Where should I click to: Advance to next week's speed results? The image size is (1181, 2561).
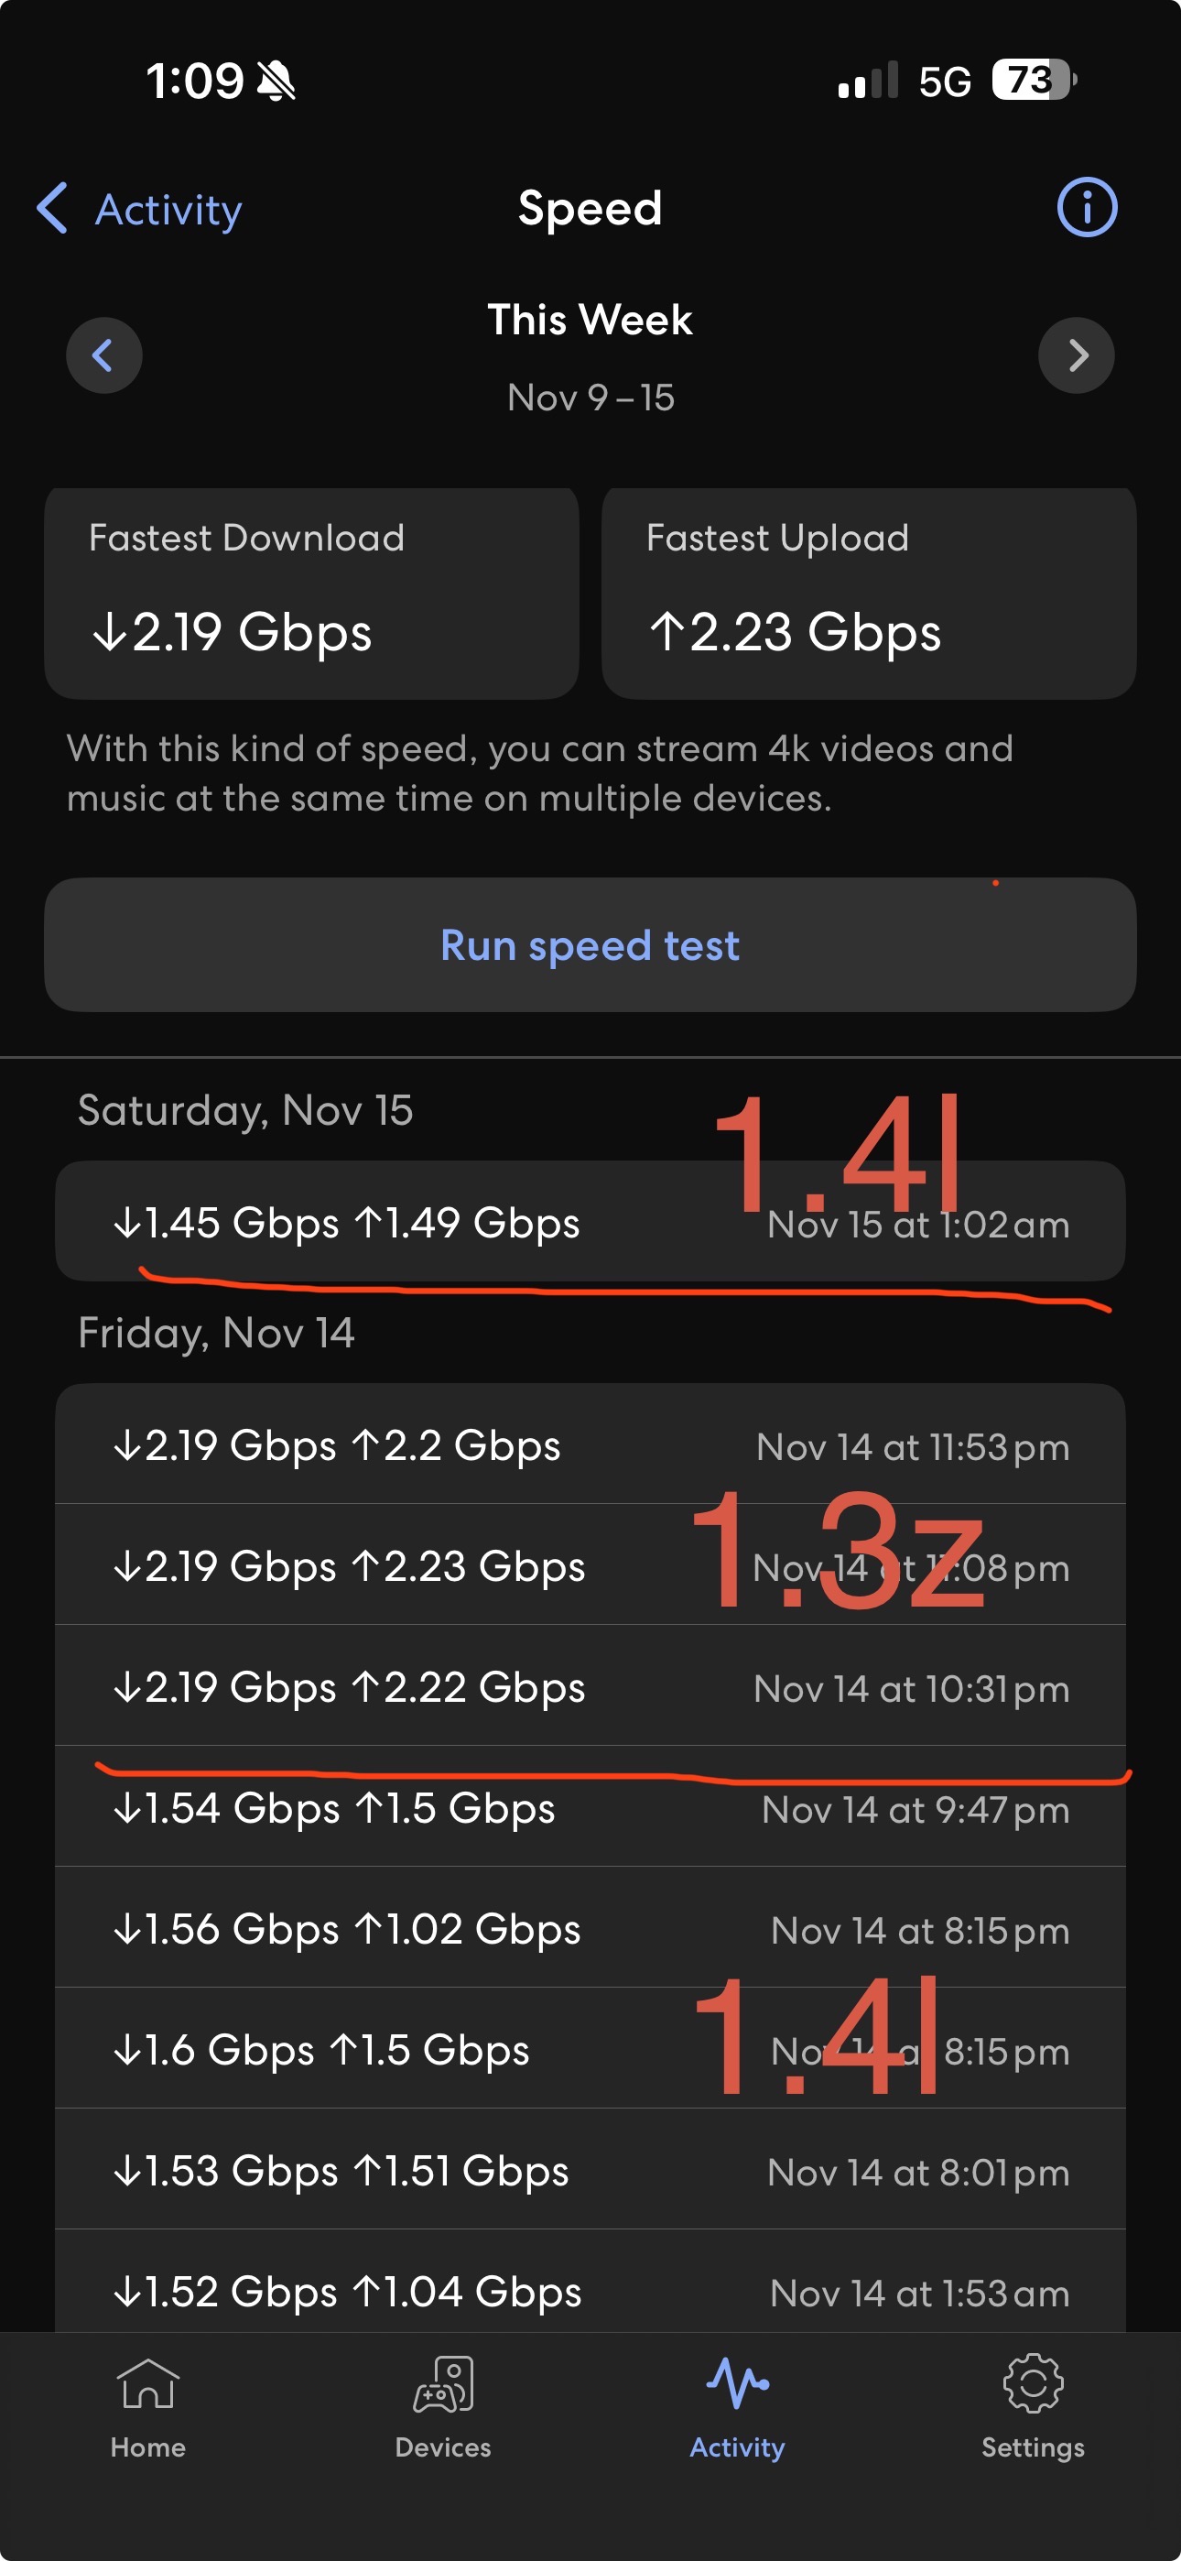point(1076,354)
